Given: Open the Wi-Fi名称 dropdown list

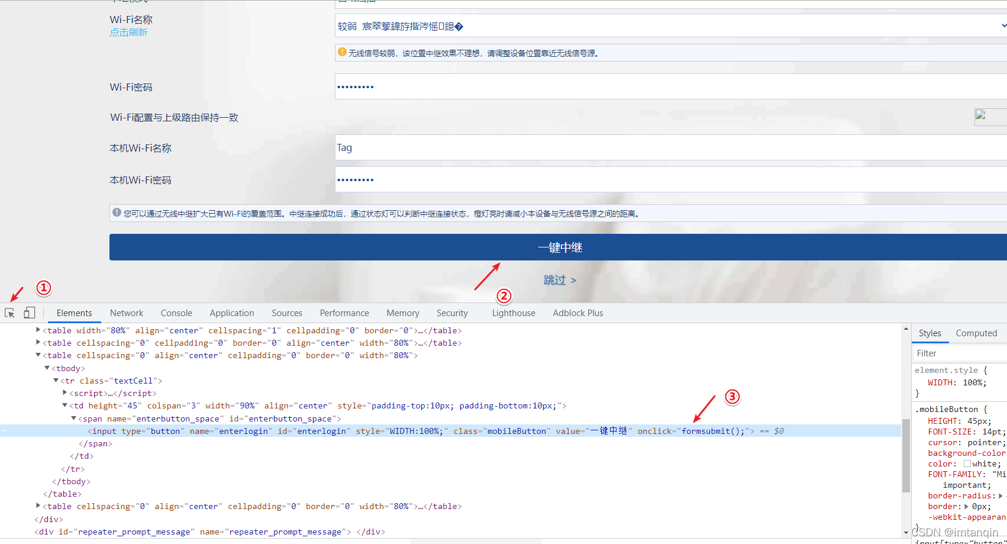Looking at the screenshot, I should point(671,26).
